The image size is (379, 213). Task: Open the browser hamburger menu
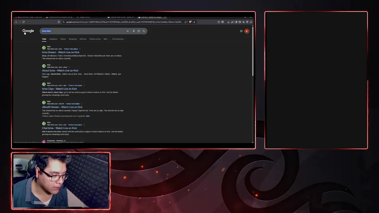coord(251,22)
